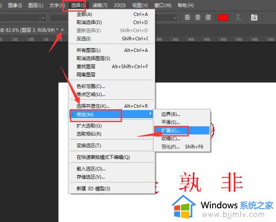Click the red 非 character on canvas

coord(232,182)
